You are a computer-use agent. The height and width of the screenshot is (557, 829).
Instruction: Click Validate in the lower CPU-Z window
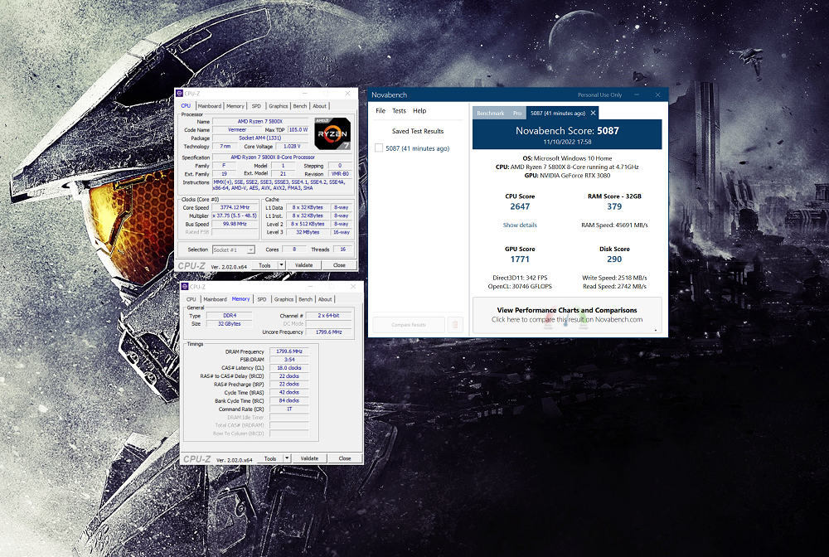coord(309,458)
